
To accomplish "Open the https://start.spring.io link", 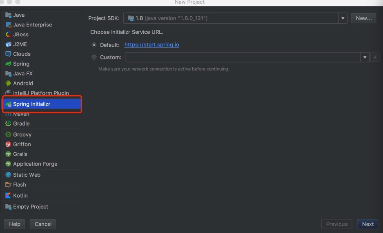I will click(151, 45).
